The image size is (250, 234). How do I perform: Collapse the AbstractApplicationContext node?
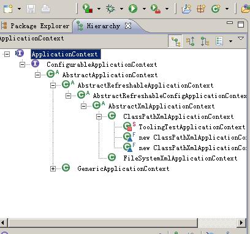coord(37,75)
